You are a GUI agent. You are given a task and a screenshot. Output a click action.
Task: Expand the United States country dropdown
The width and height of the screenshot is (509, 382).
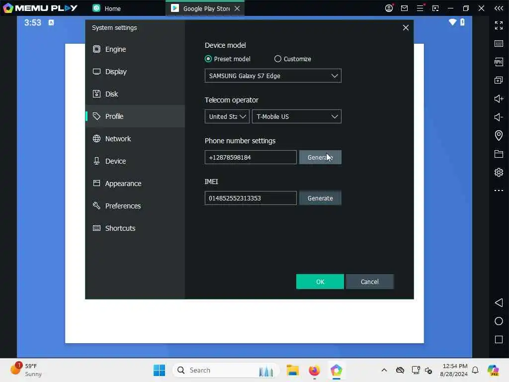[x=227, y=116]
